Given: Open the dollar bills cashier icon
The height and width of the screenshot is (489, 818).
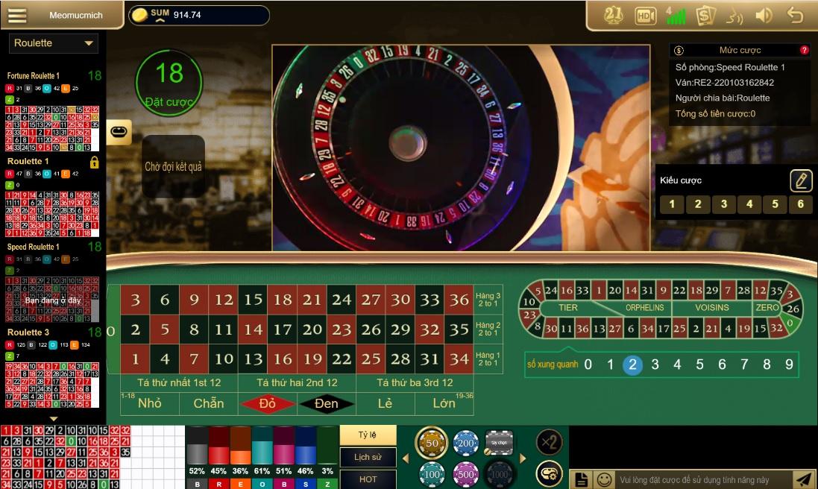Looking at the screenshot, I should [705, 16].
